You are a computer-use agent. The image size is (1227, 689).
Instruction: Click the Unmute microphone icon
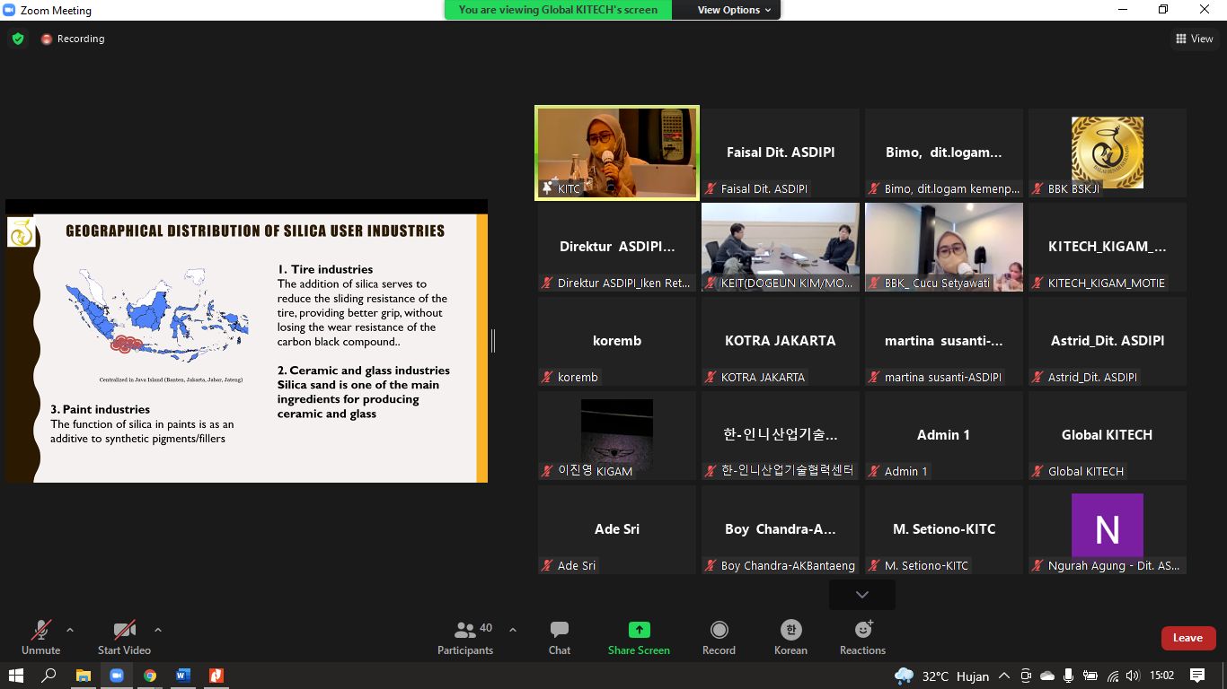pyautogui.click(x=41, y=630)
